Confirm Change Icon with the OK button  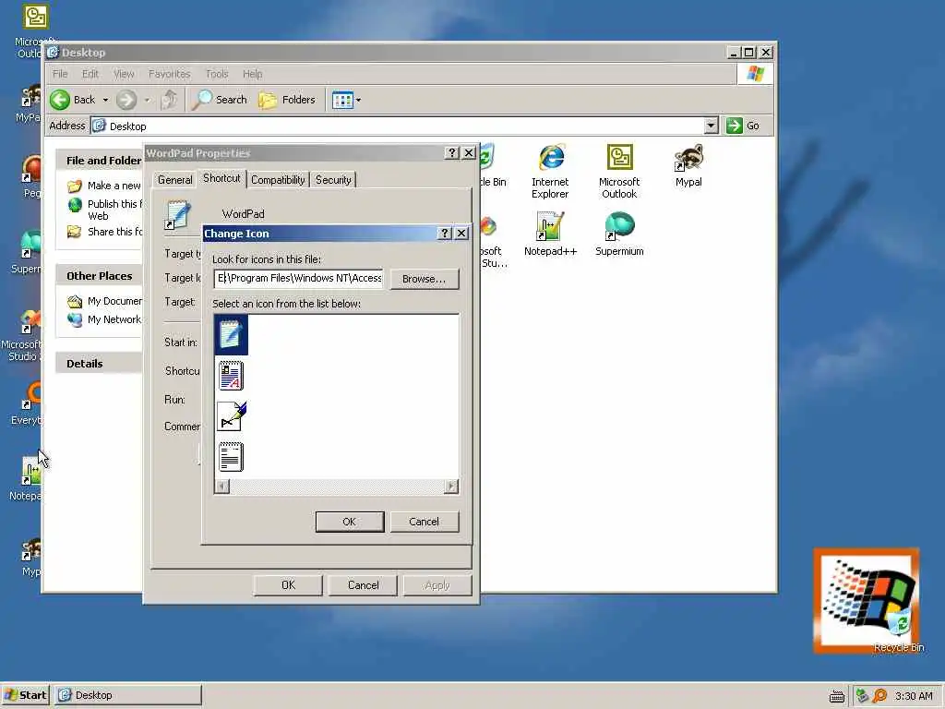click(x=350, y=522)
